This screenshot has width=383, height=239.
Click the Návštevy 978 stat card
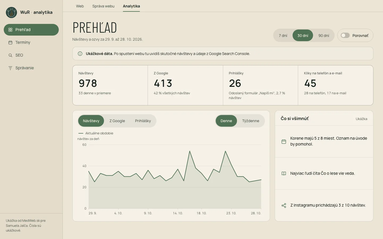coord(110,85)
